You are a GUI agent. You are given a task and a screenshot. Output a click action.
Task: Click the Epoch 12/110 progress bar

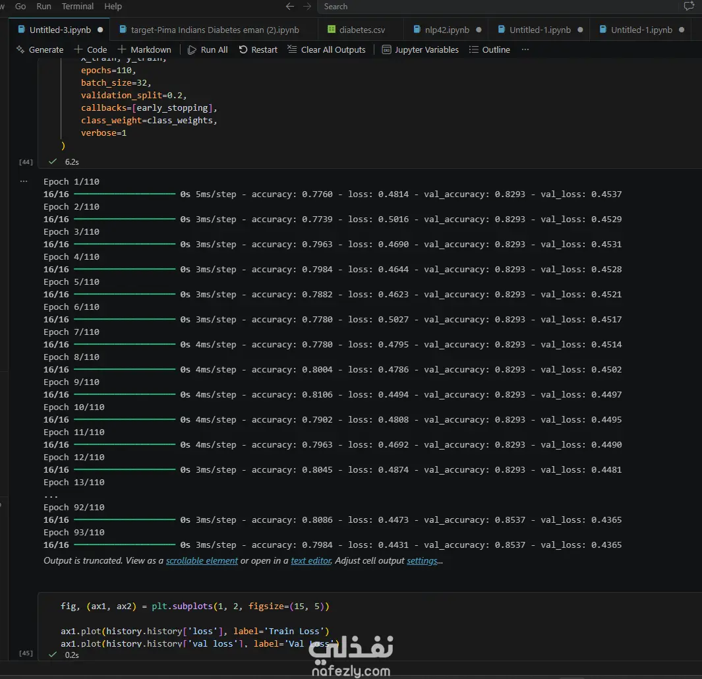coord(125,469)
